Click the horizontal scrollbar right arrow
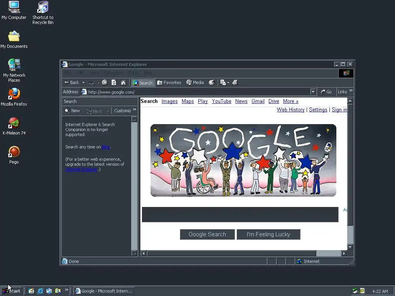 pyautogui.click(x=344, y=253)
